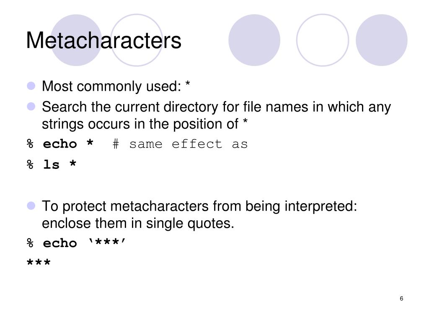Click the asterisk after 'echo' command
This screenshot has height=321, width=429.
pyautogui.click(x=90, y=143)
